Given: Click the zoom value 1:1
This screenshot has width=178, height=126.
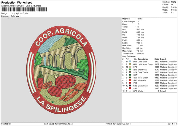Looking at the screenshot, I should [x=172, y=12].
